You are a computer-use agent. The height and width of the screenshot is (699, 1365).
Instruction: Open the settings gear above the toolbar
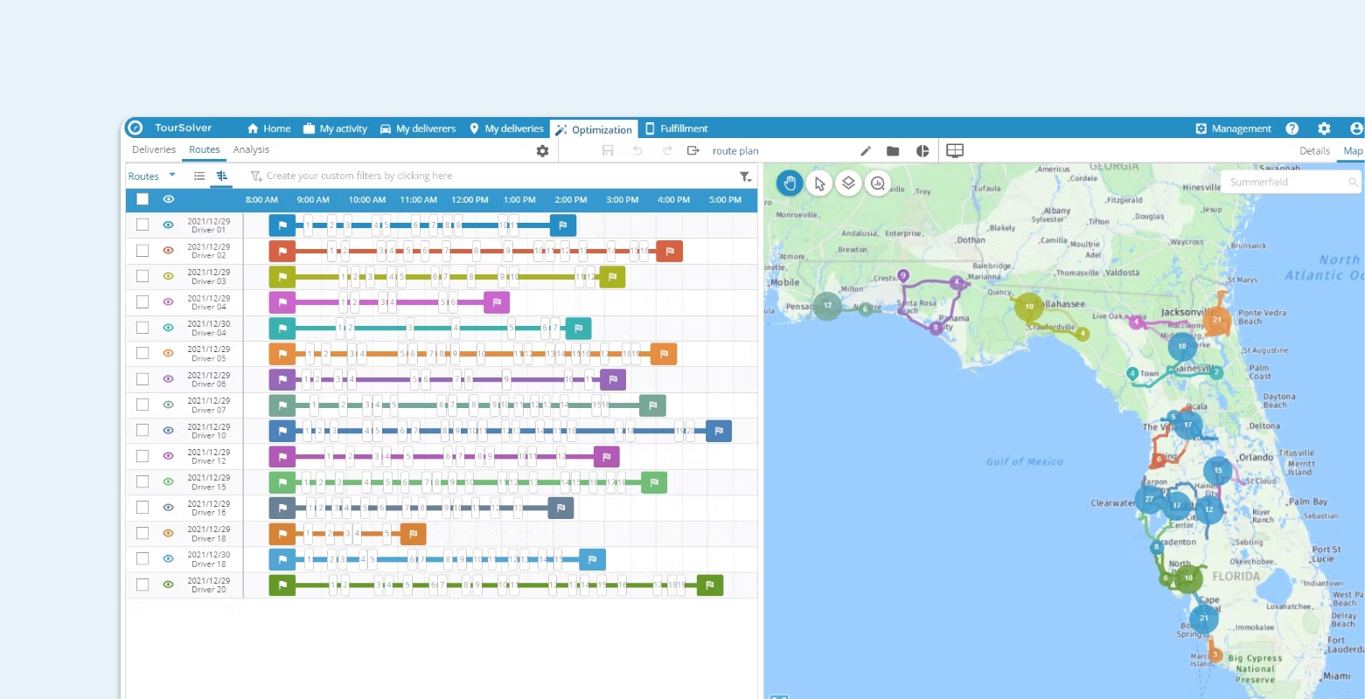click(542, 150)
